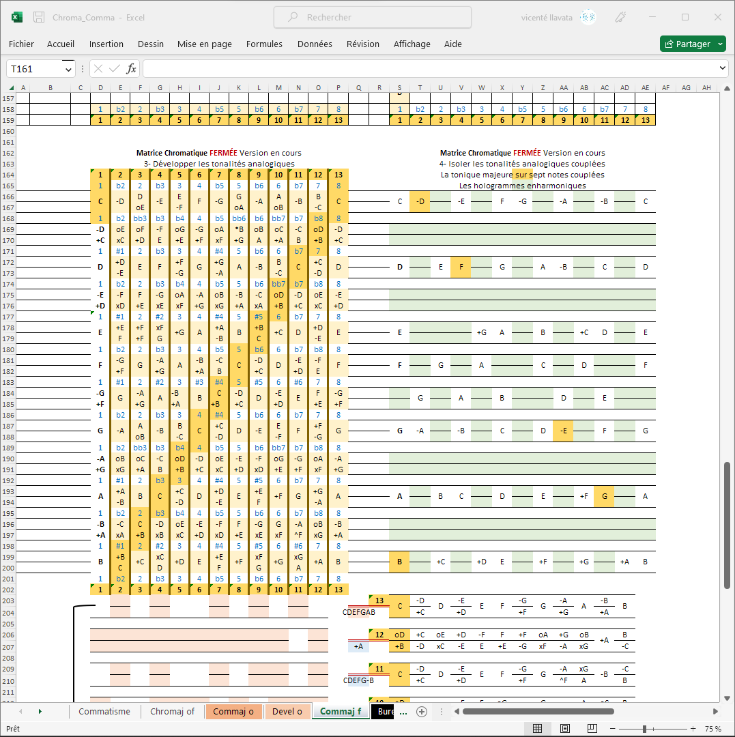Image resolution: width=735 pixels, height=737 pixels.
Task: Switch to the Commatisme sheet tab
Action: 104,712
